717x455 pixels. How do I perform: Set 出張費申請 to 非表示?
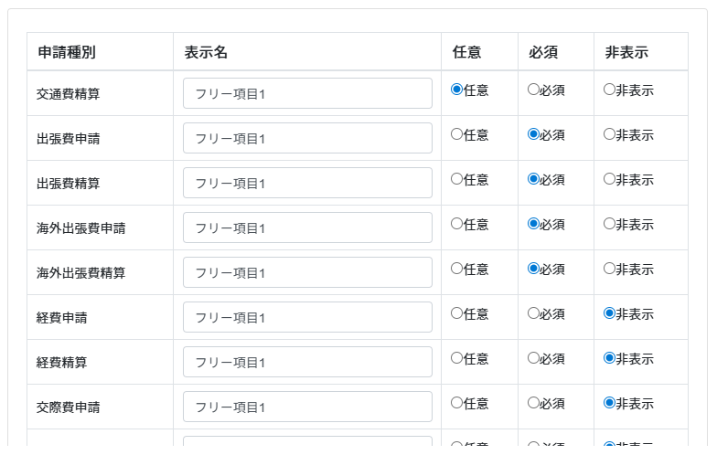(x=610, y=134)
